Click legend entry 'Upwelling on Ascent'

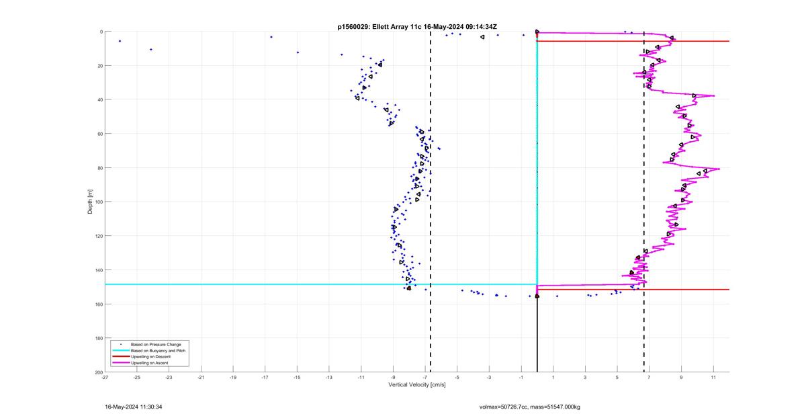point(150,363)
